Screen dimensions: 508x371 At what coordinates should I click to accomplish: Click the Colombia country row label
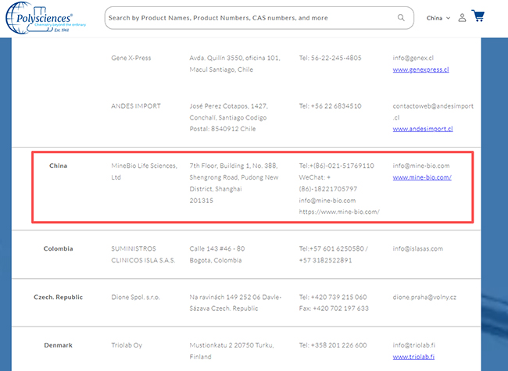coord(58,249)
